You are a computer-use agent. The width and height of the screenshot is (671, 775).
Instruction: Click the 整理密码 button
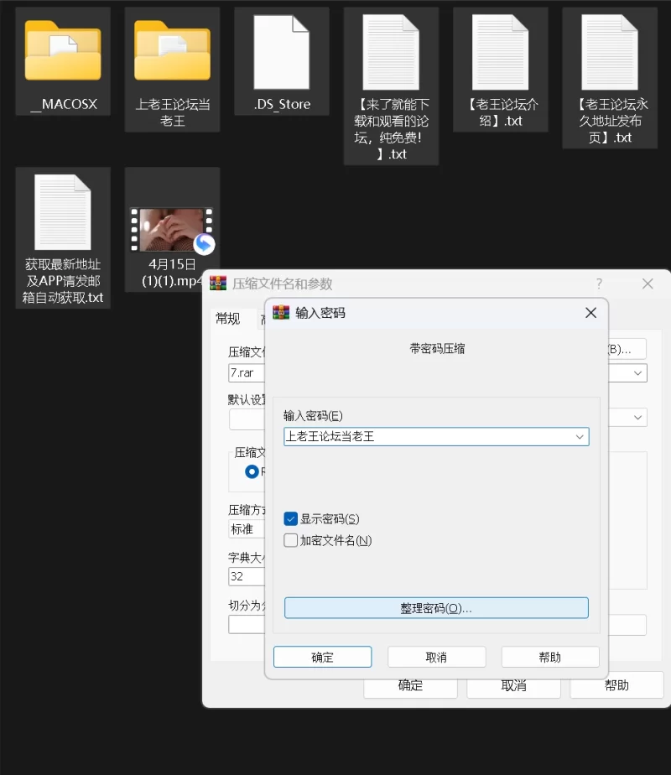click(x=436, y=608)
